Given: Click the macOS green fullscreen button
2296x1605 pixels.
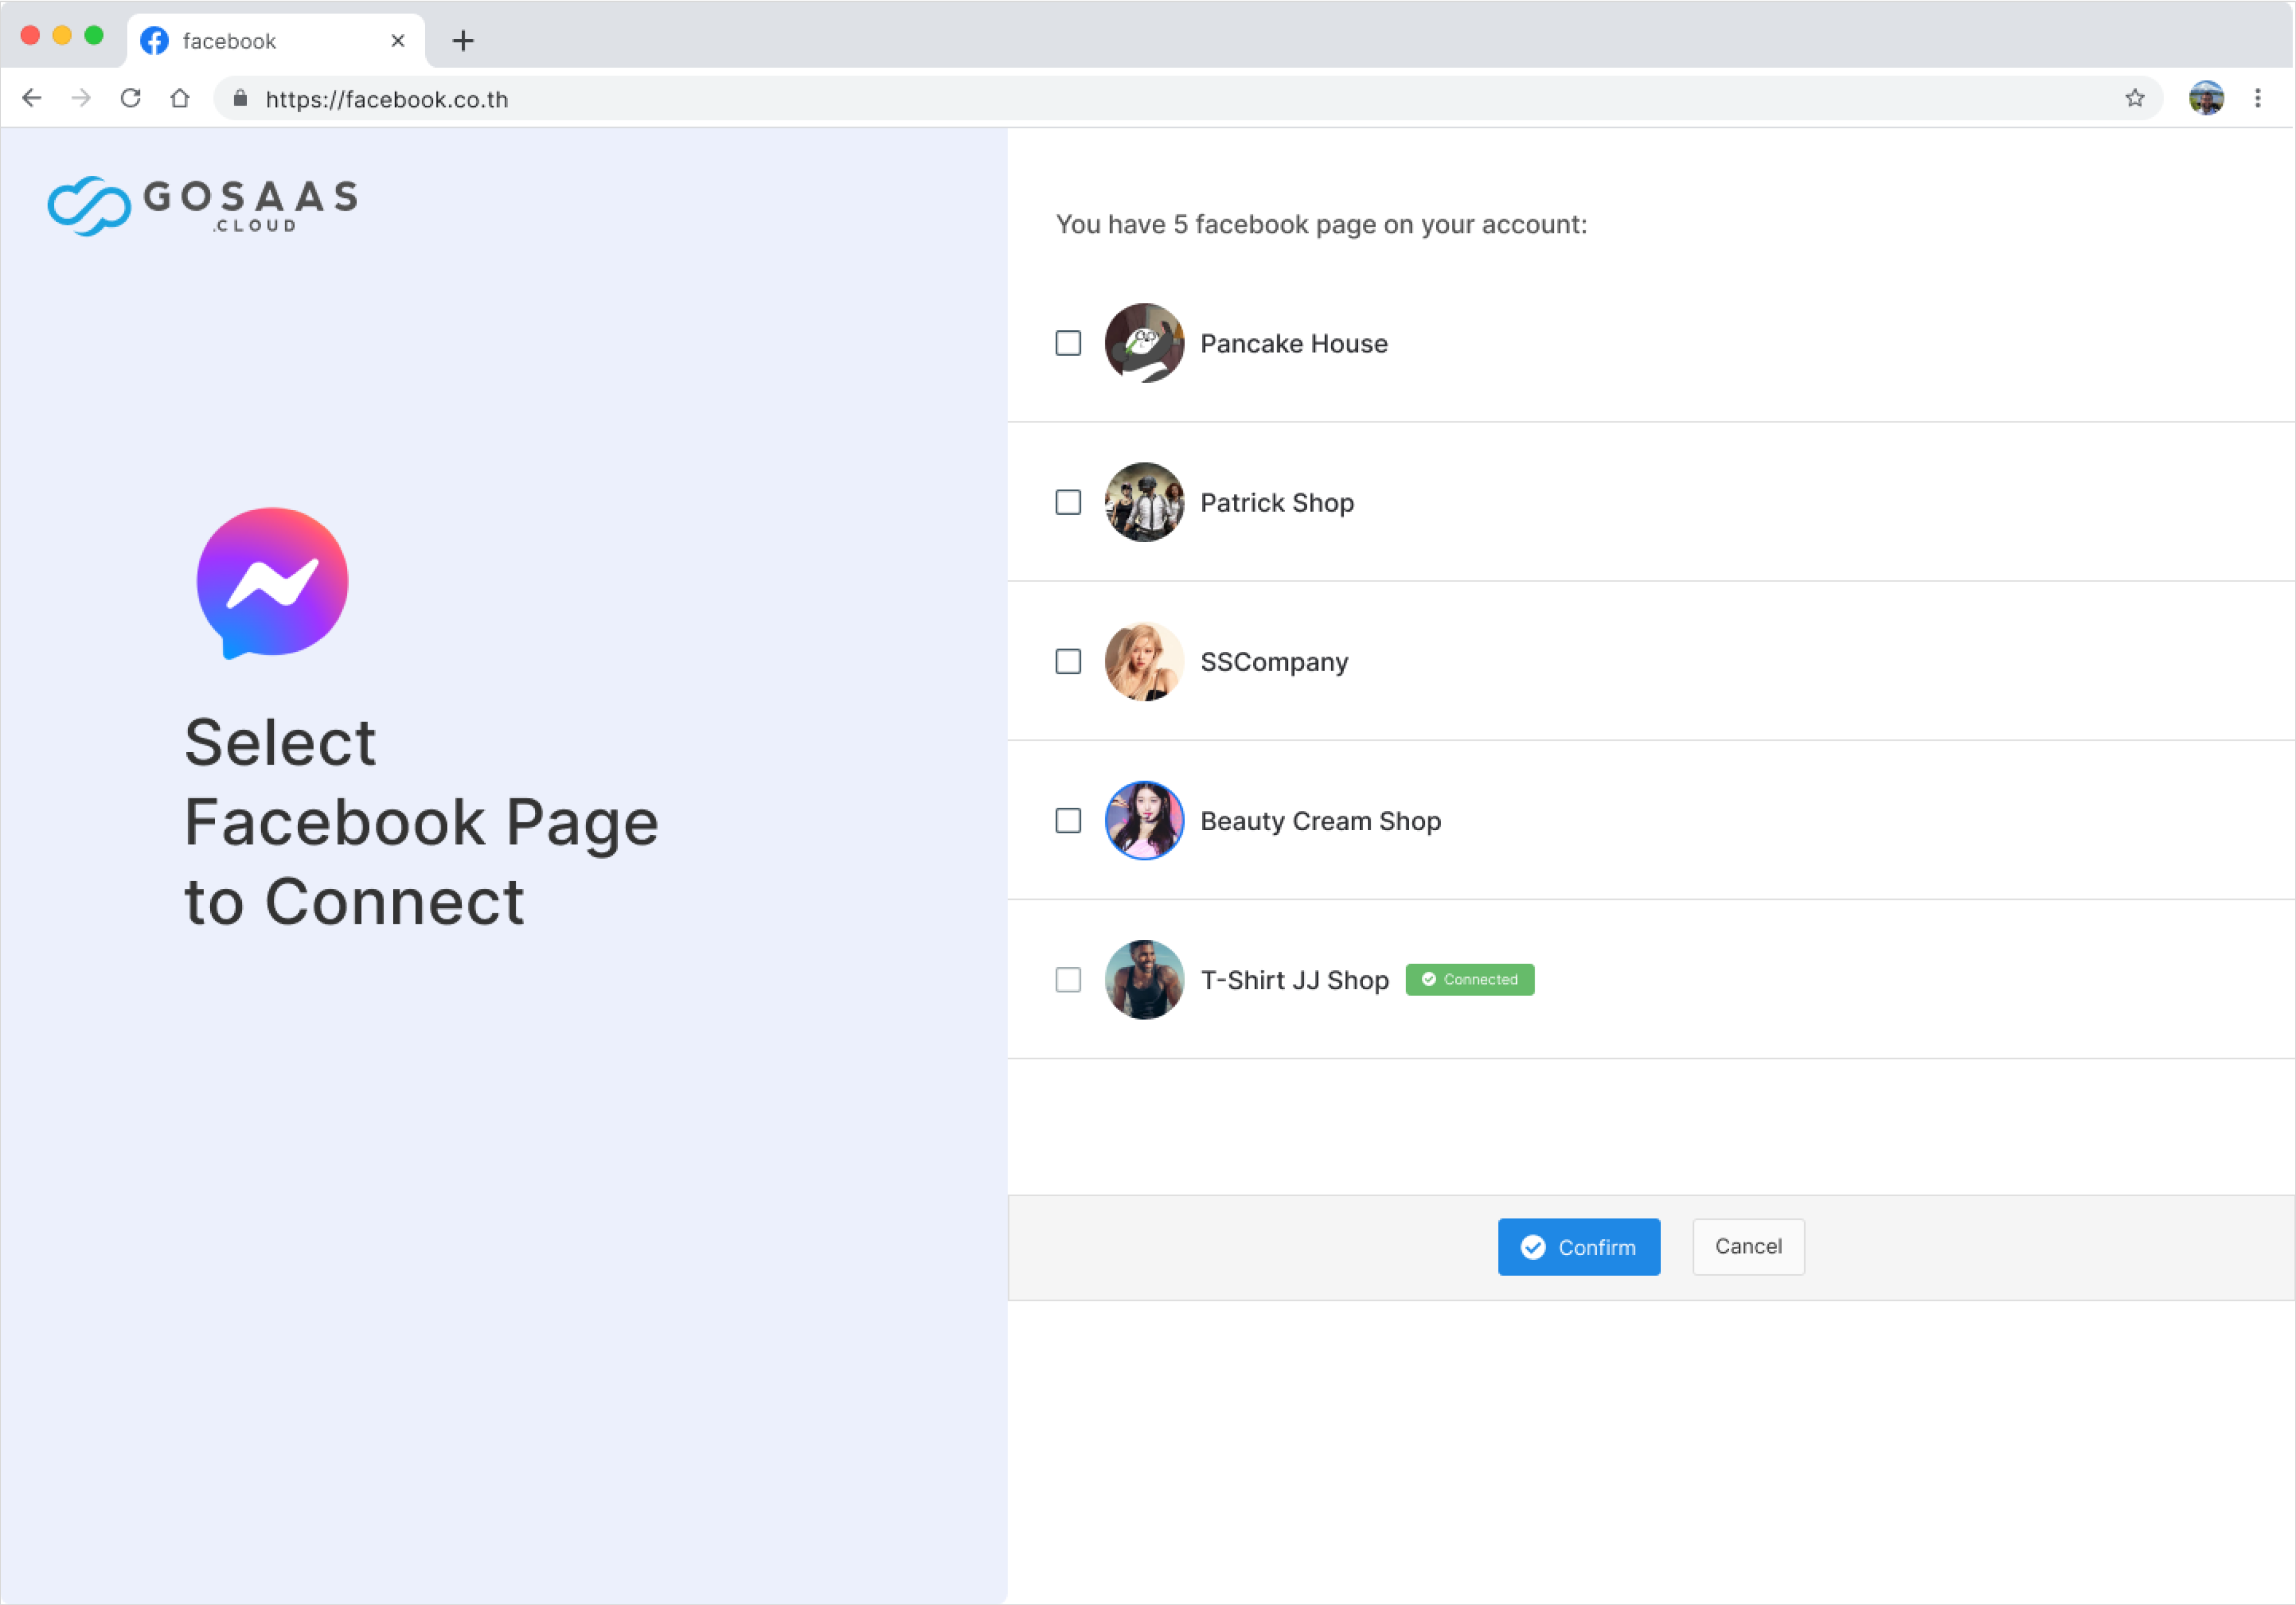Looking at the screenshot, I should (94, 36).
